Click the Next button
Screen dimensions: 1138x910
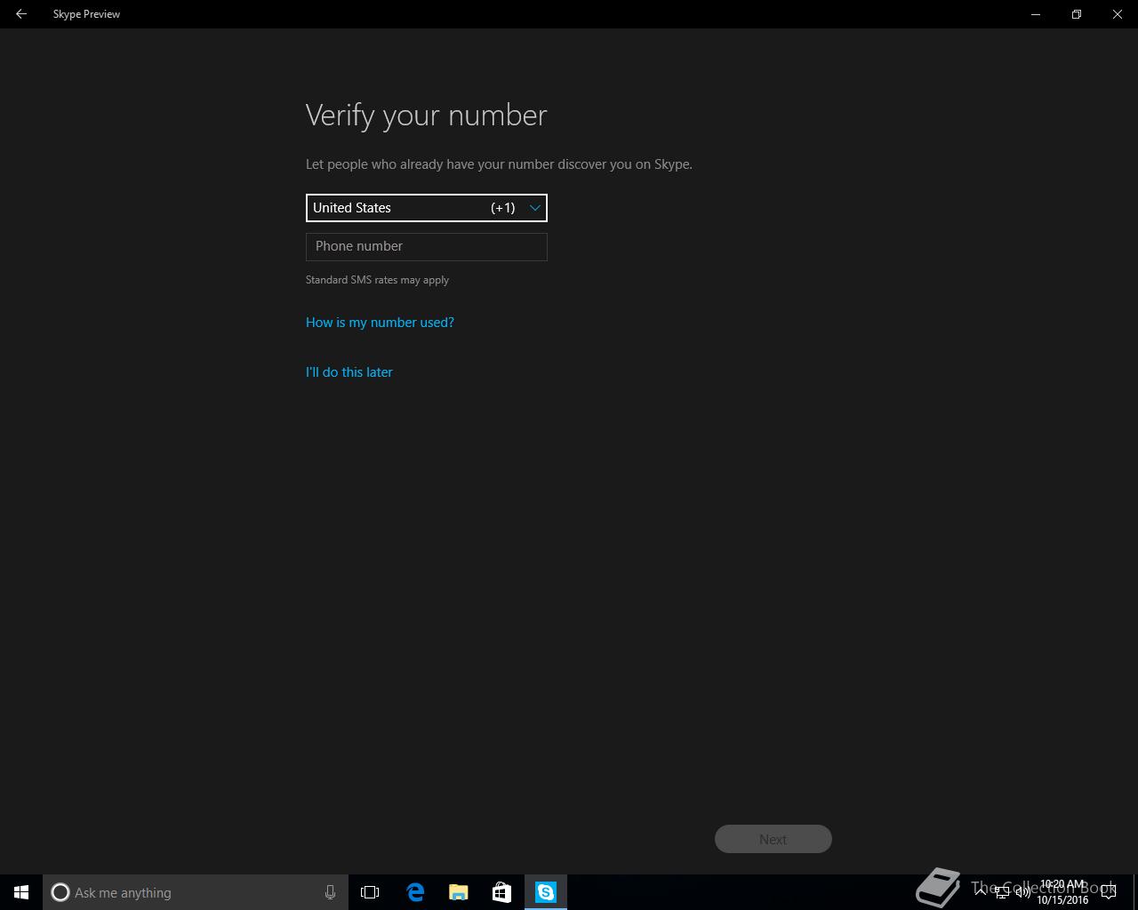coord(773,839)
